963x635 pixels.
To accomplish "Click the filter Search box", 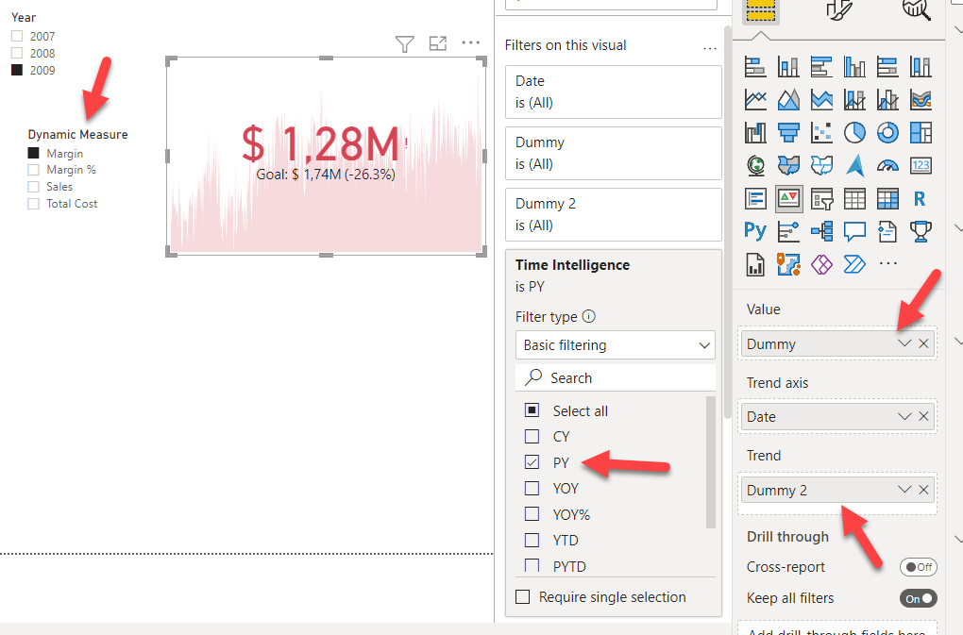I will point(616,378).
